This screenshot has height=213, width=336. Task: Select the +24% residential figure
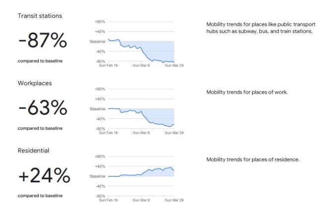tap(44, 176)
